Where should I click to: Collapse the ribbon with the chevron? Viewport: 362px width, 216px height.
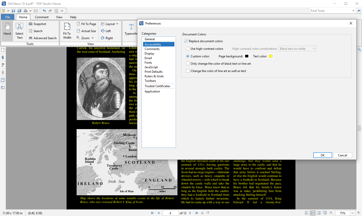pos(359,11)
